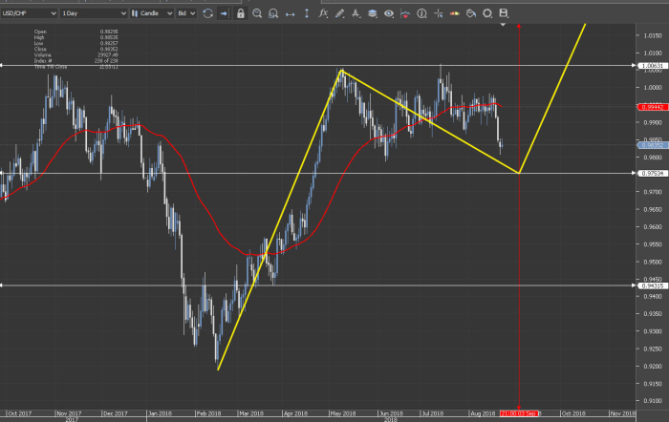This screenshot has height=422, width=669.
Task: Click the horizontal scale arrows icon
Action: click(x=291, y=14)
